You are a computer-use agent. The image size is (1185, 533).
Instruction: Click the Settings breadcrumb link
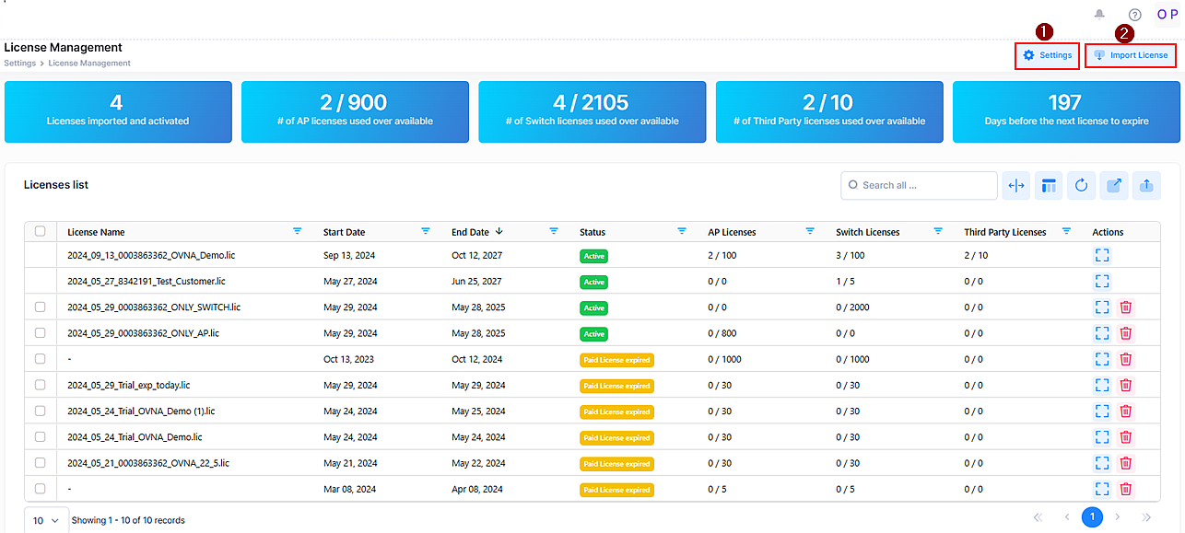[x=19, y=64]
